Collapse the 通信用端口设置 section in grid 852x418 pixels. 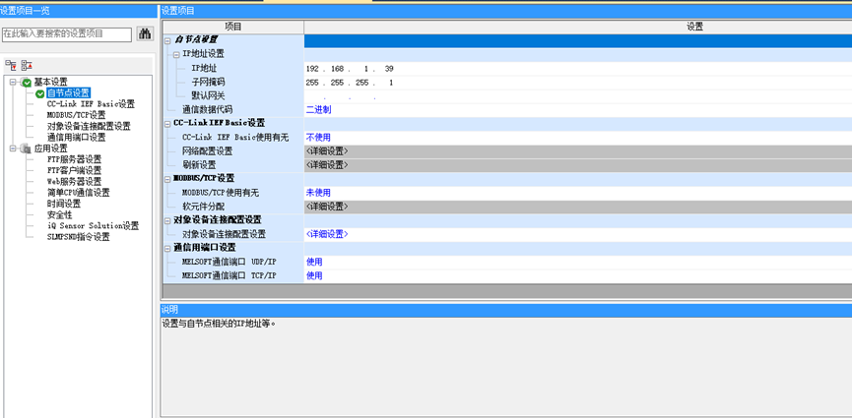[x=166, y=248]
